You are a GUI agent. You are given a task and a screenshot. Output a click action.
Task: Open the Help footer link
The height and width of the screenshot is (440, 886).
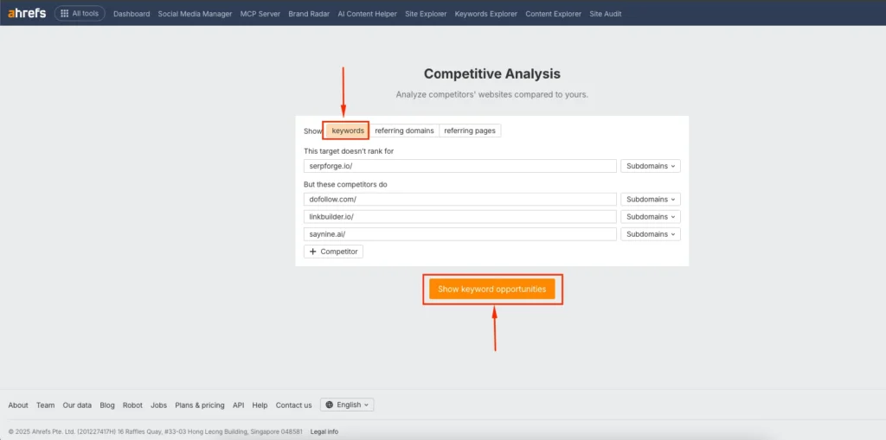[260, 405]
